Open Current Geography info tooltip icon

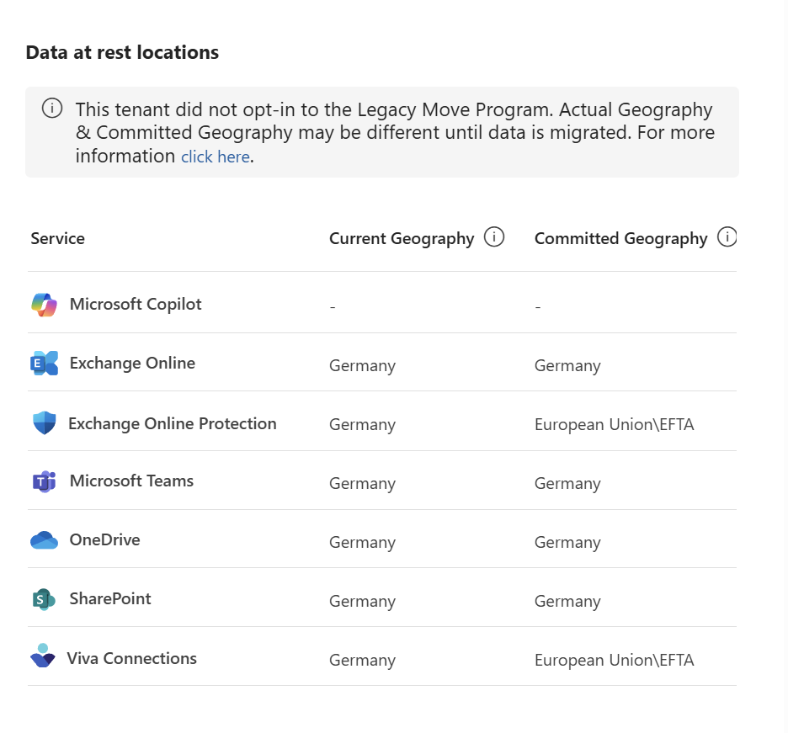coord(494,236)
